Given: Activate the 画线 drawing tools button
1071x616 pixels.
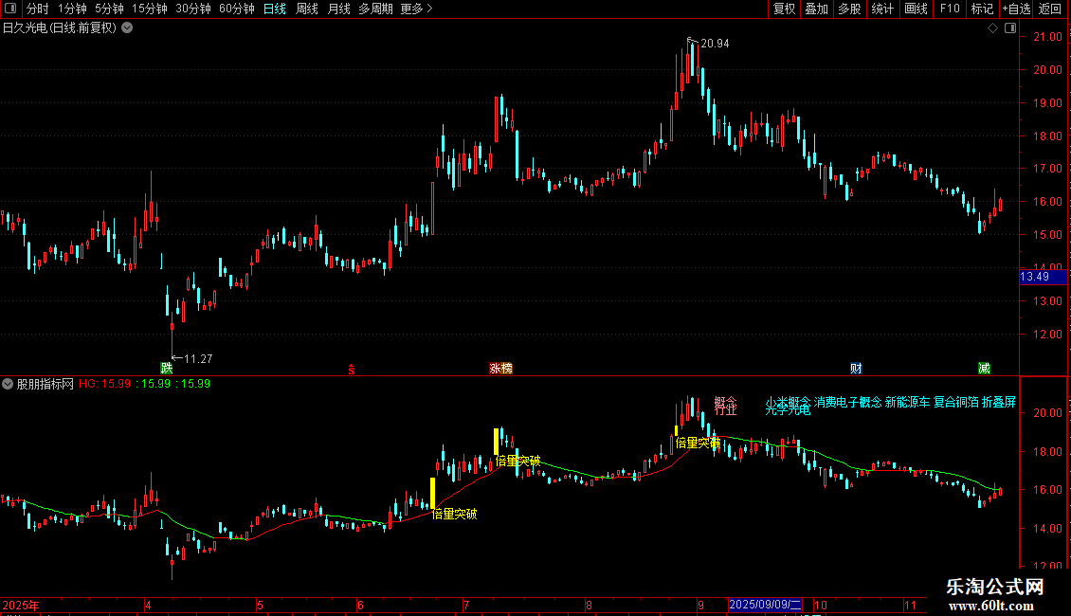Looking at the screenshot, I should pyautogui.click(x=916, y=9).
